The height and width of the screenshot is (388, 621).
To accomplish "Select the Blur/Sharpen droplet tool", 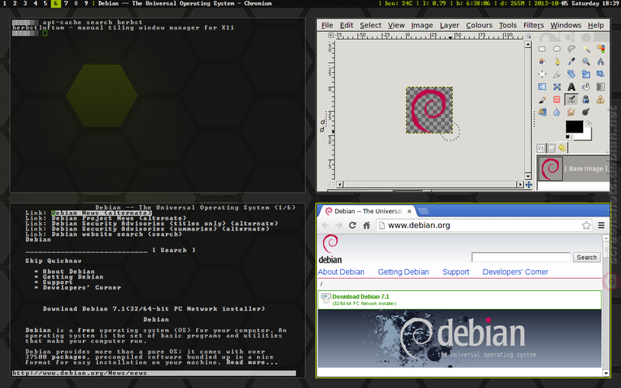I will tap(557, 112).
